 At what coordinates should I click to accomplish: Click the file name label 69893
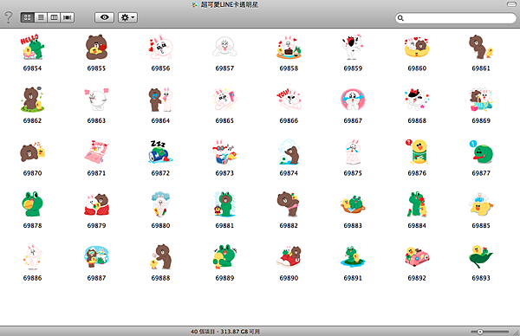pyautogui.click(x=481, y=278)
